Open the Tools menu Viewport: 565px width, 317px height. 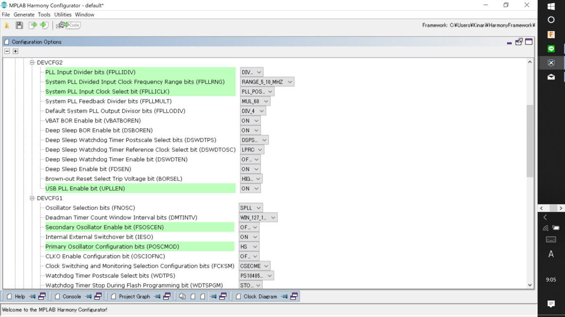[44, 15]
